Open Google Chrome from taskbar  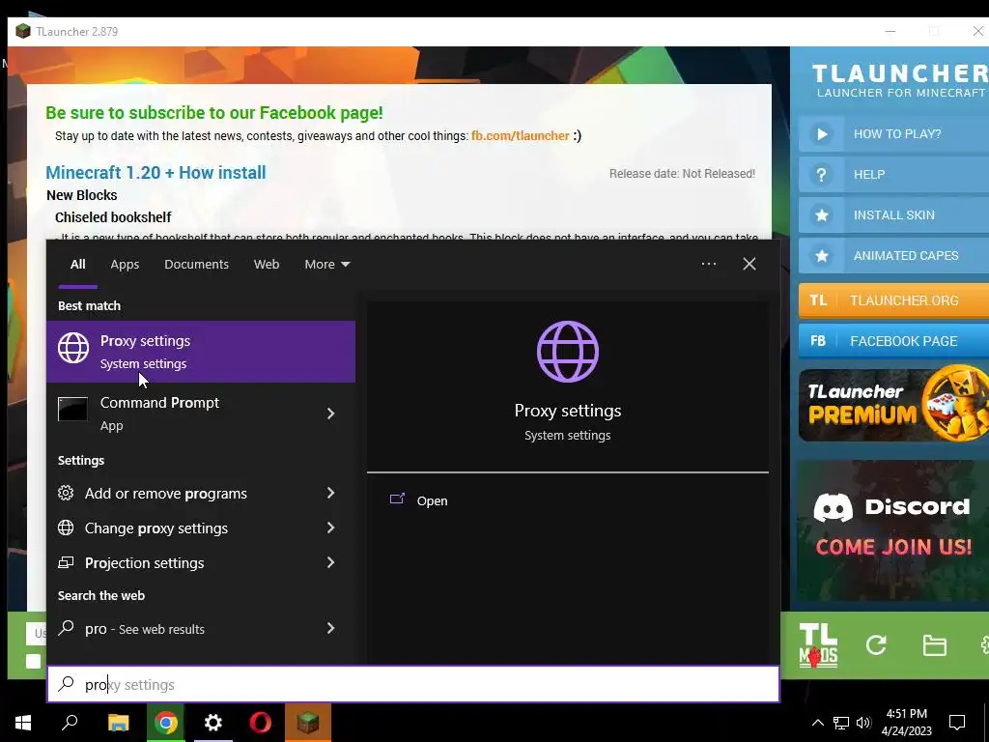(166, 723)
